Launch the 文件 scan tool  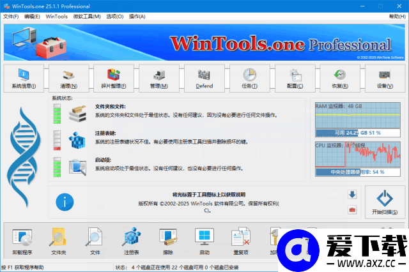pos(95,241)
